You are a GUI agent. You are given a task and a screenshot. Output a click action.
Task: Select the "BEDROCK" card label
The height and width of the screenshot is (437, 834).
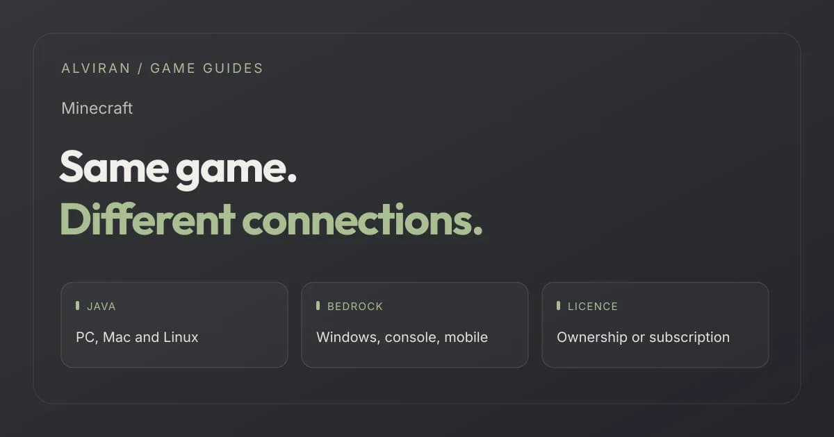pos(355,307)
